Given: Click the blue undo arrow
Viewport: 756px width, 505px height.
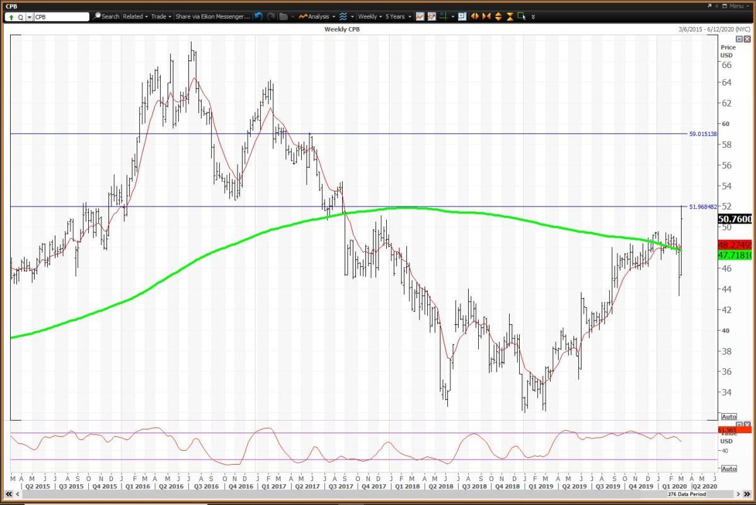Looking at the screenshot, I should 258,16.
